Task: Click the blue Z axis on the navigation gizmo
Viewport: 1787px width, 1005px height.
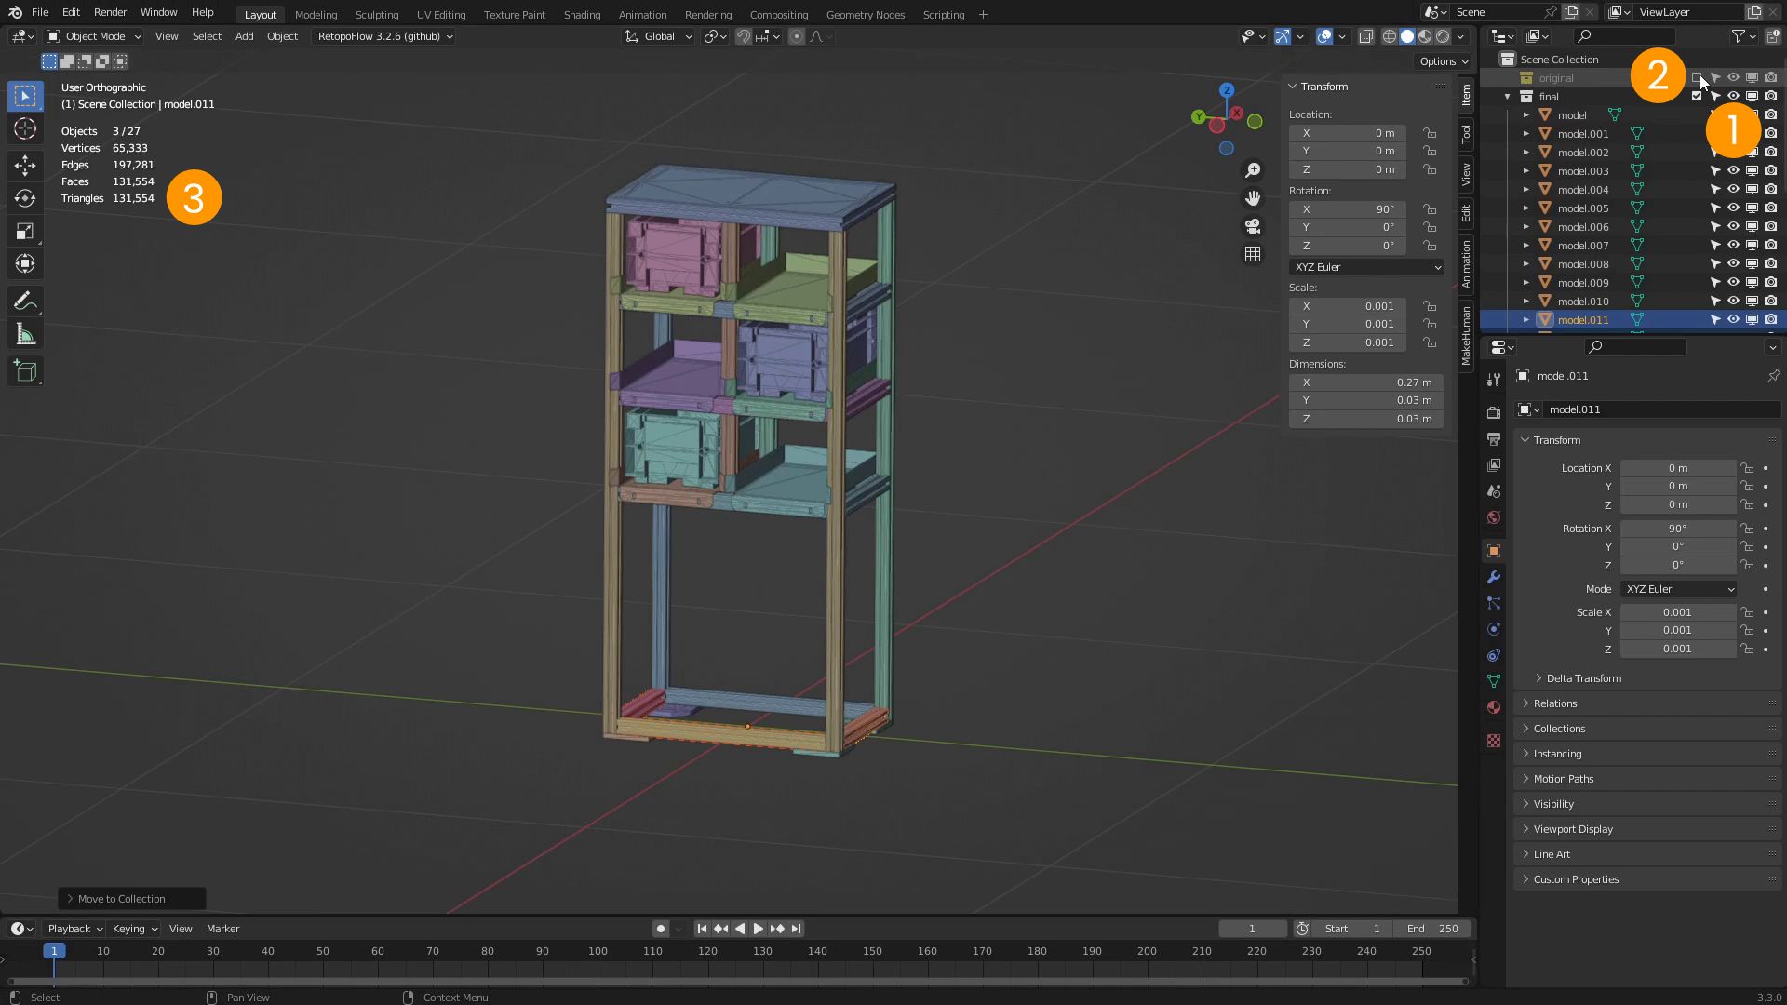Action: pyautogui.click(x=1227, y=90)
